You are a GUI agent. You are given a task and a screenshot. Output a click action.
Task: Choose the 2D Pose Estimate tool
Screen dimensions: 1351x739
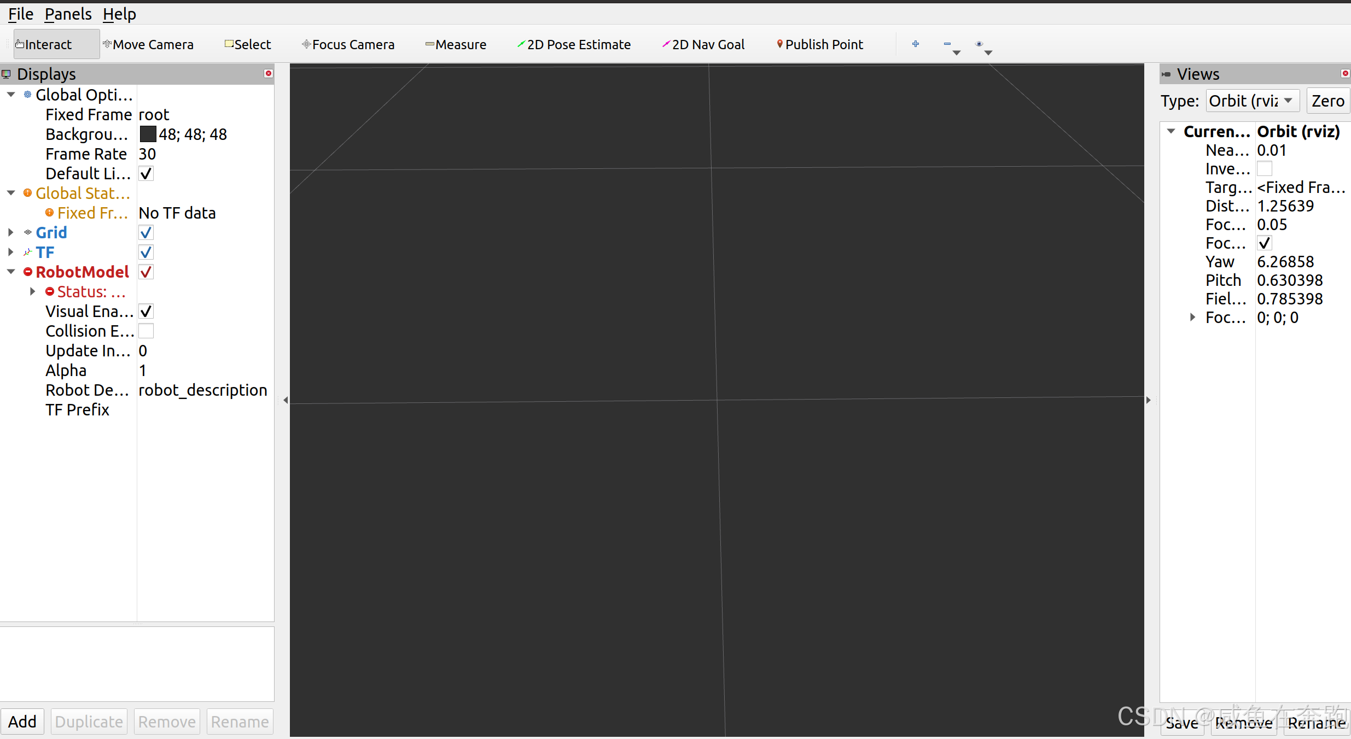point(574,44)
